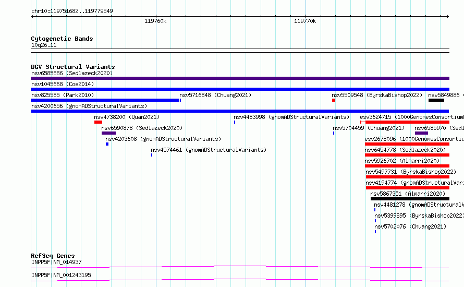Click the blue nsv4200656 full-width bar
This screenshot has height=287, width=464.
pyautogui.click(x=240, y=111)
